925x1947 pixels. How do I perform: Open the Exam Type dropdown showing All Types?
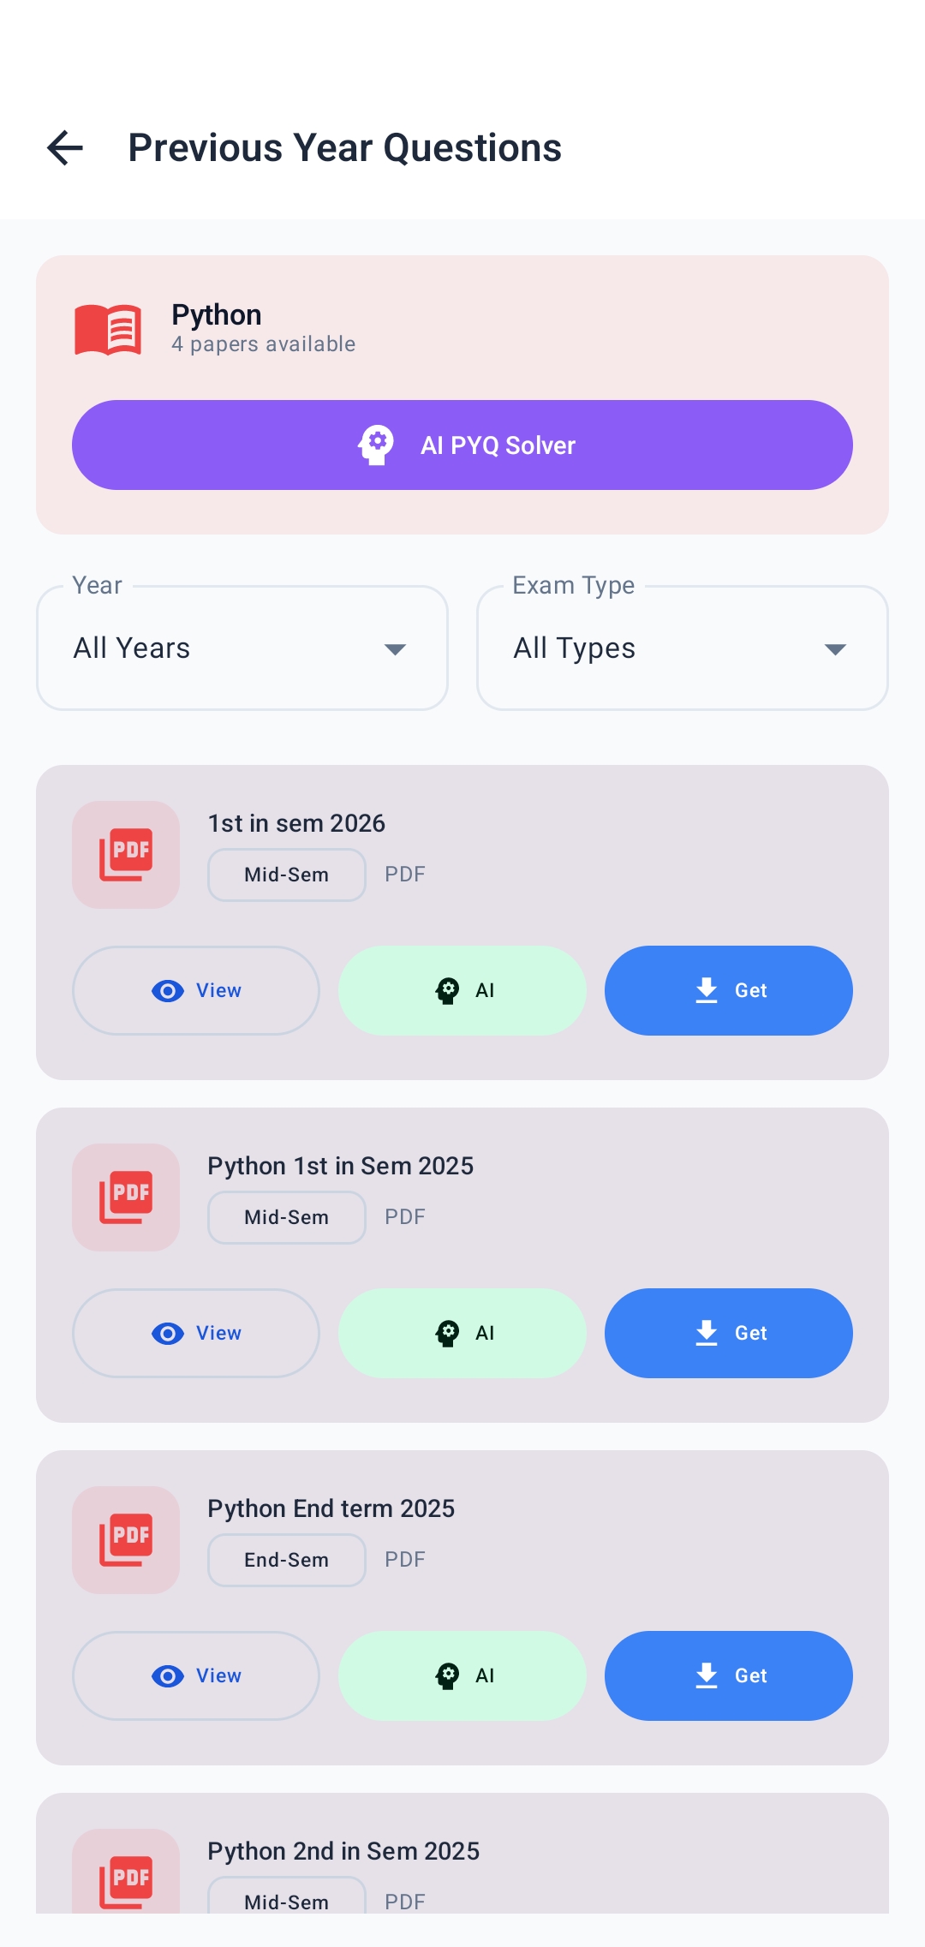[681, 648]
